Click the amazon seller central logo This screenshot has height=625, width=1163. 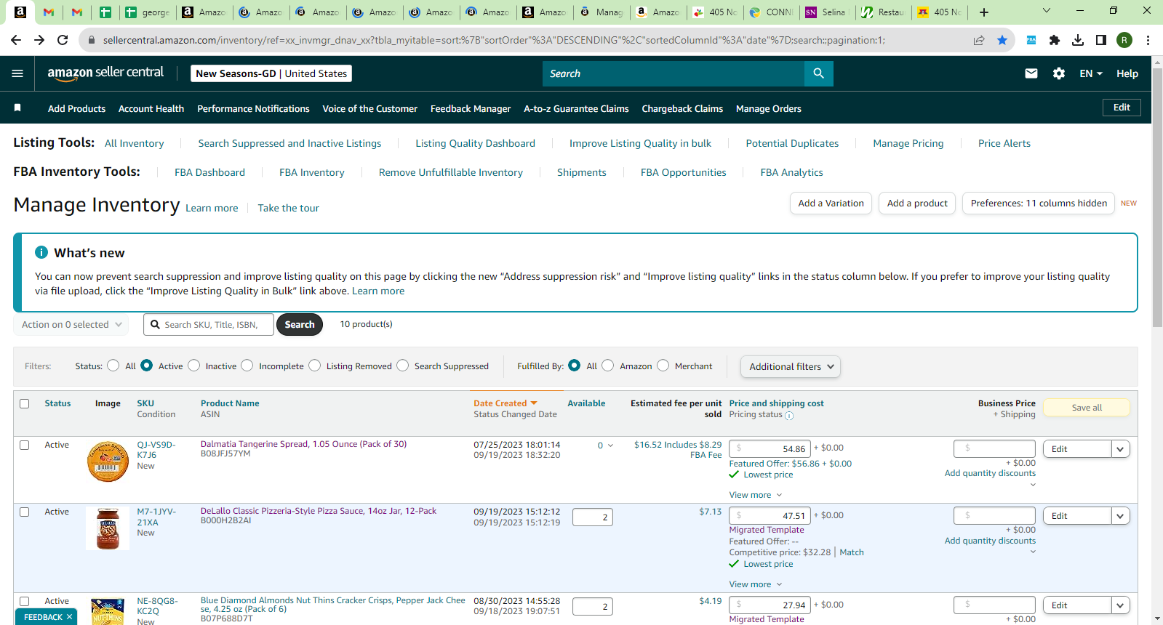click(105, 73)
